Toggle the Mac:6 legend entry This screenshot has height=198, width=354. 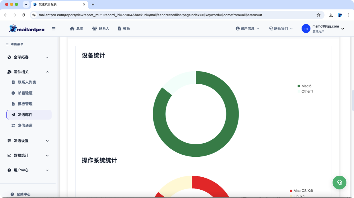coord(305,86)
